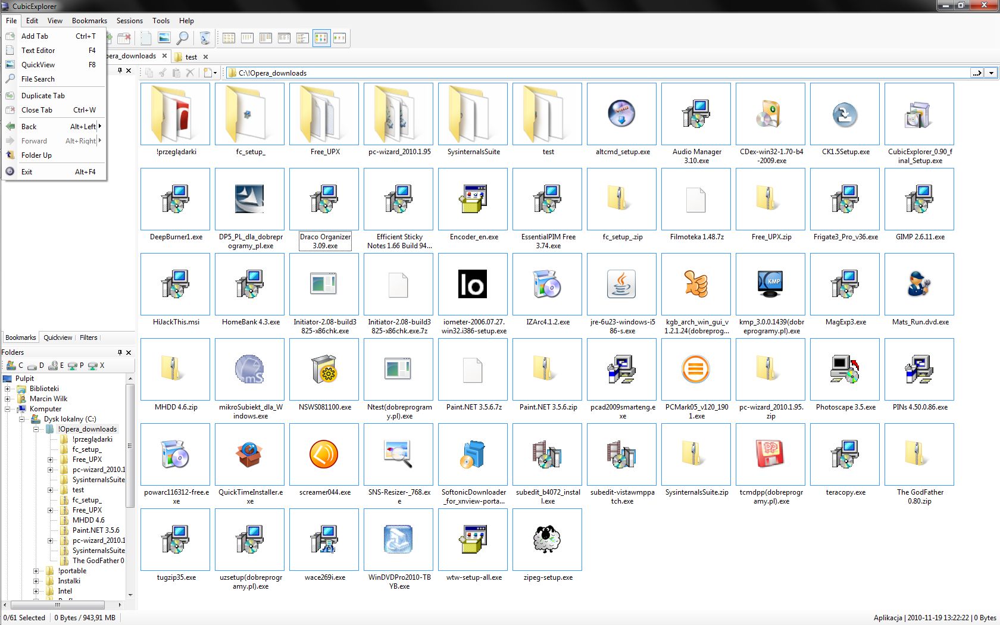This screenshot has width=1000, height=625.
Task: Jump to network drive X
Action: coord(96,365)
